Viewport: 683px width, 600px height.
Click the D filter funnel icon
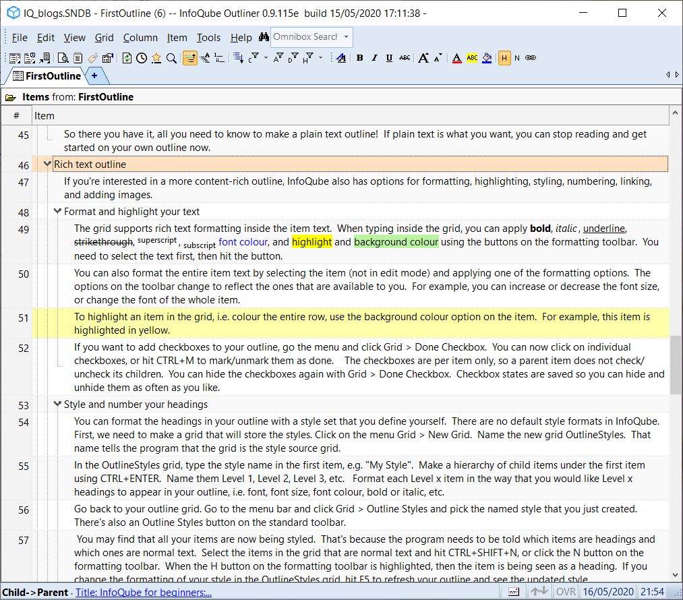click(x=293, y=58)
